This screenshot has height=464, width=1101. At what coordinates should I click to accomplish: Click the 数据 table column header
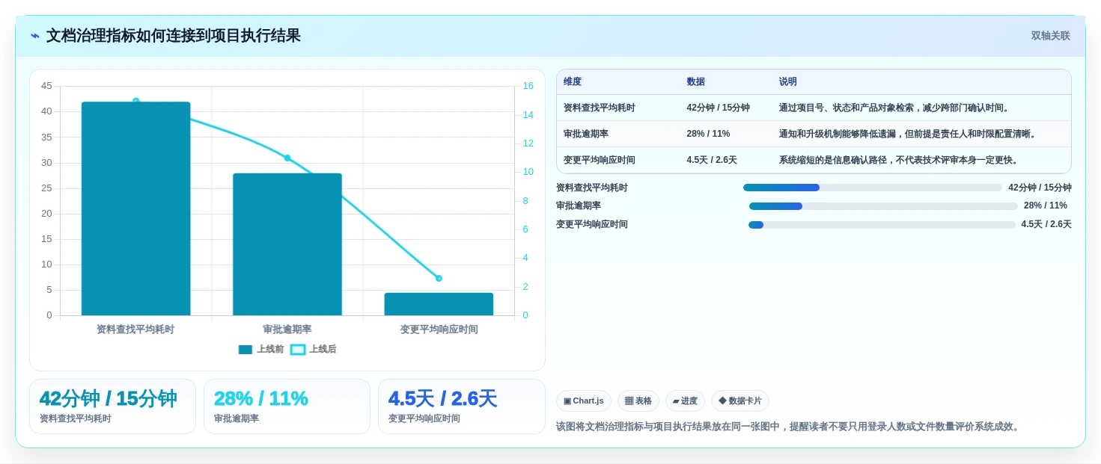click(696, 82)
